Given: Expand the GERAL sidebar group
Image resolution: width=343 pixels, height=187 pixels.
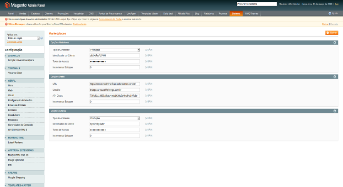Looking at the screenshot, I should tap(25, 81).
